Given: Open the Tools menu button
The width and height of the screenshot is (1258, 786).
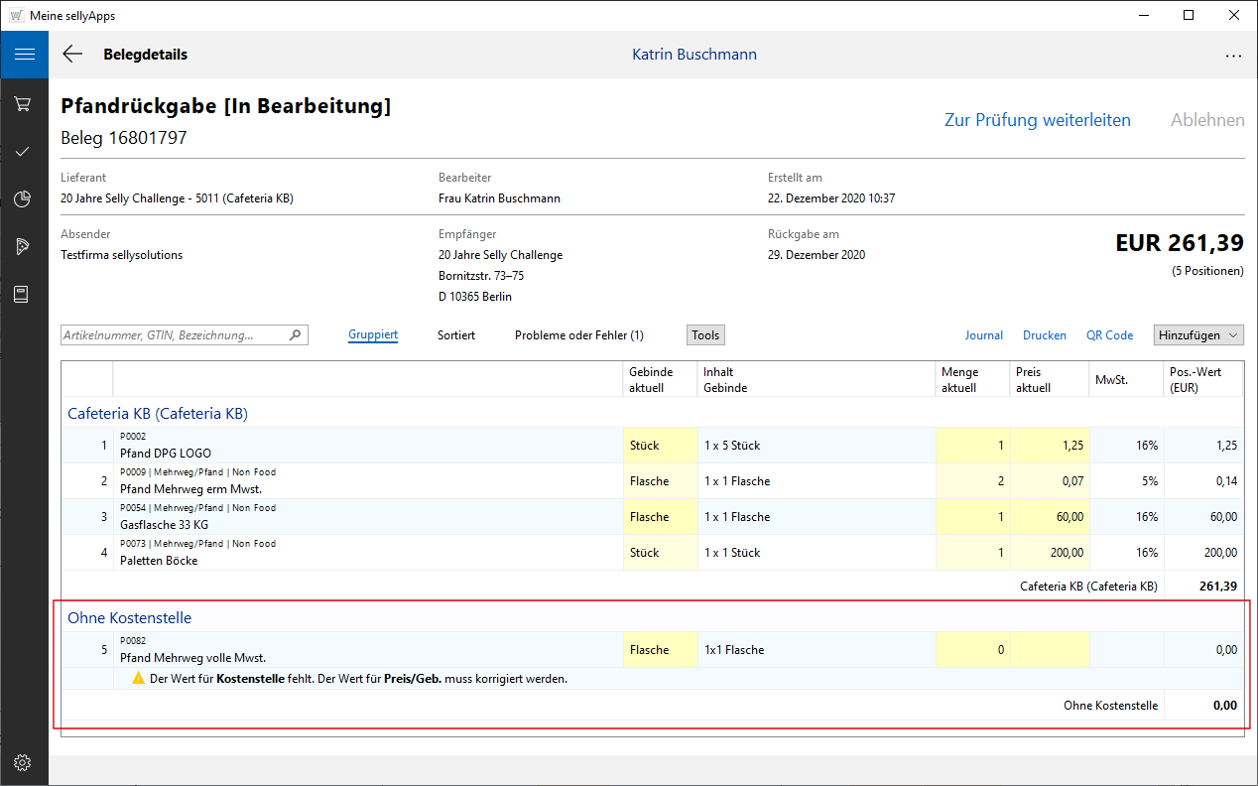Looking at the screenshot, I should (x=705, y=335).
